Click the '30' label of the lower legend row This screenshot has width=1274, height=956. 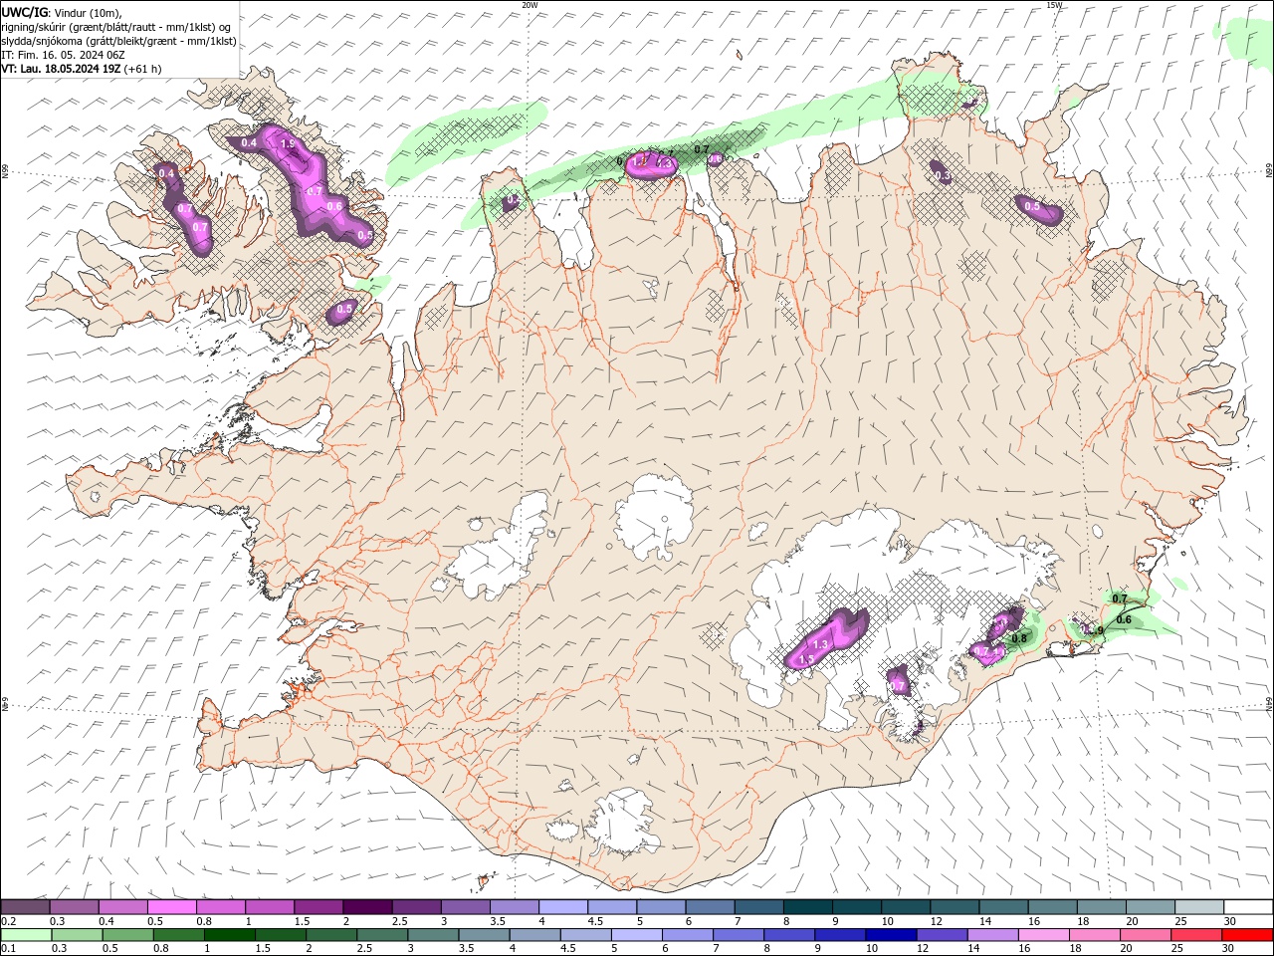coord(1230,949)
